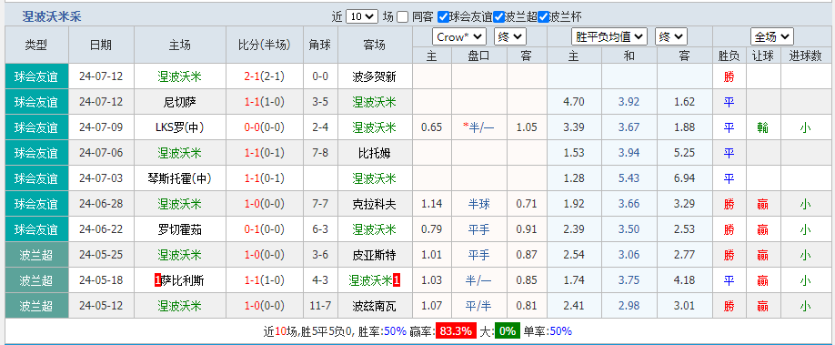This screenshot has width=835, height=345.
Task: Click the date 24-05-12
Action: tap(101, 307)
